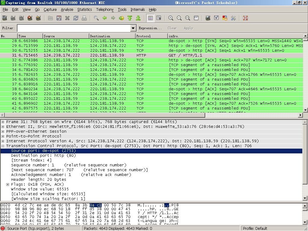308x231 pixels.
Task: Select the [Stream index: 4] line
Action: pyautogui.click(x=31, y=160)
